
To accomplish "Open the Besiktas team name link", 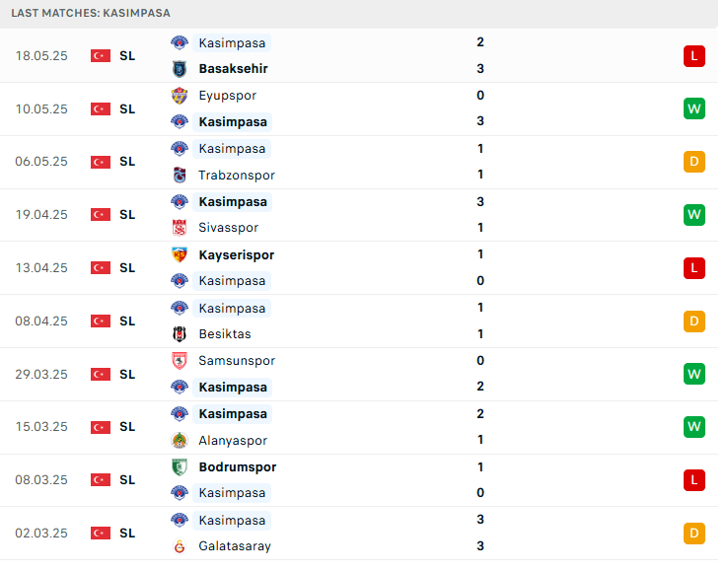I will [x=225, y=334].
